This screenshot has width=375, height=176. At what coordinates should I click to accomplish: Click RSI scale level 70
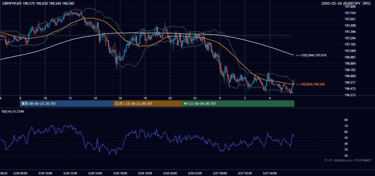(x=346, y=126)
